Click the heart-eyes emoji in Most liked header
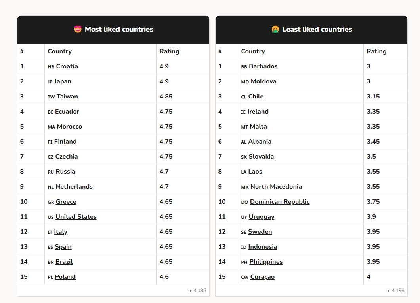420x303 pixels. (78, 29)
